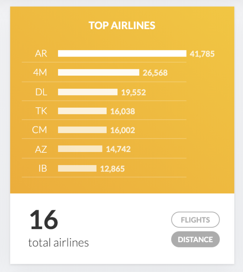Select the DL airline code label
The width and height of the screenshot is (243, 272).
pos(41,92)
